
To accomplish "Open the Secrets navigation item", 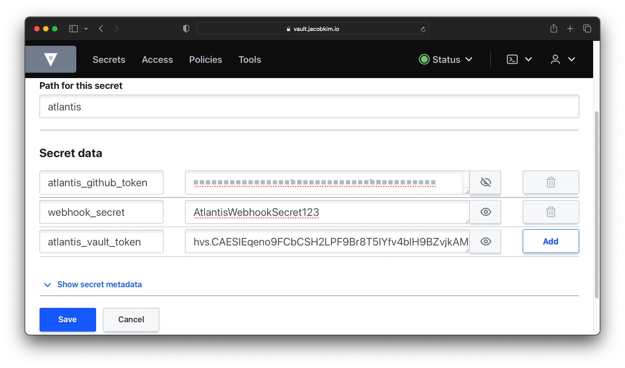I will coord(109,59).
